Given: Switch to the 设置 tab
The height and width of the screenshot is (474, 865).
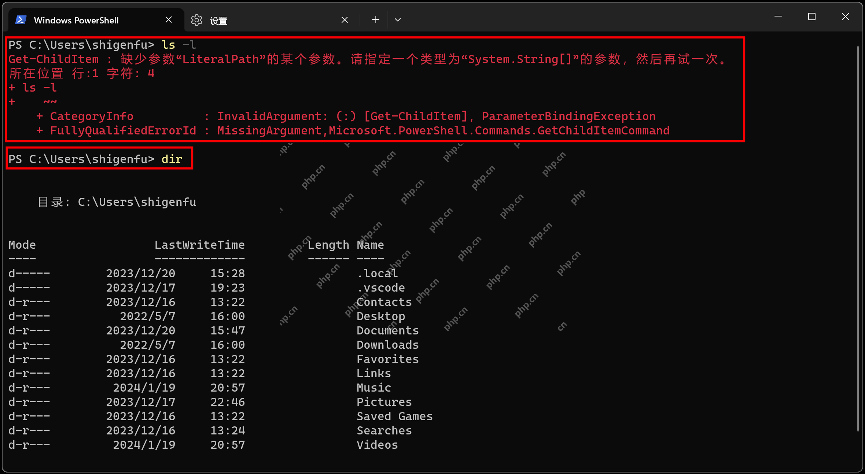Looking at the screenshot, I should pos(218,21).
